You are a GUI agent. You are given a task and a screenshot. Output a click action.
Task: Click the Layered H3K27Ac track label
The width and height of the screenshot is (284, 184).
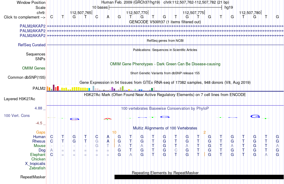pos(19,99)
